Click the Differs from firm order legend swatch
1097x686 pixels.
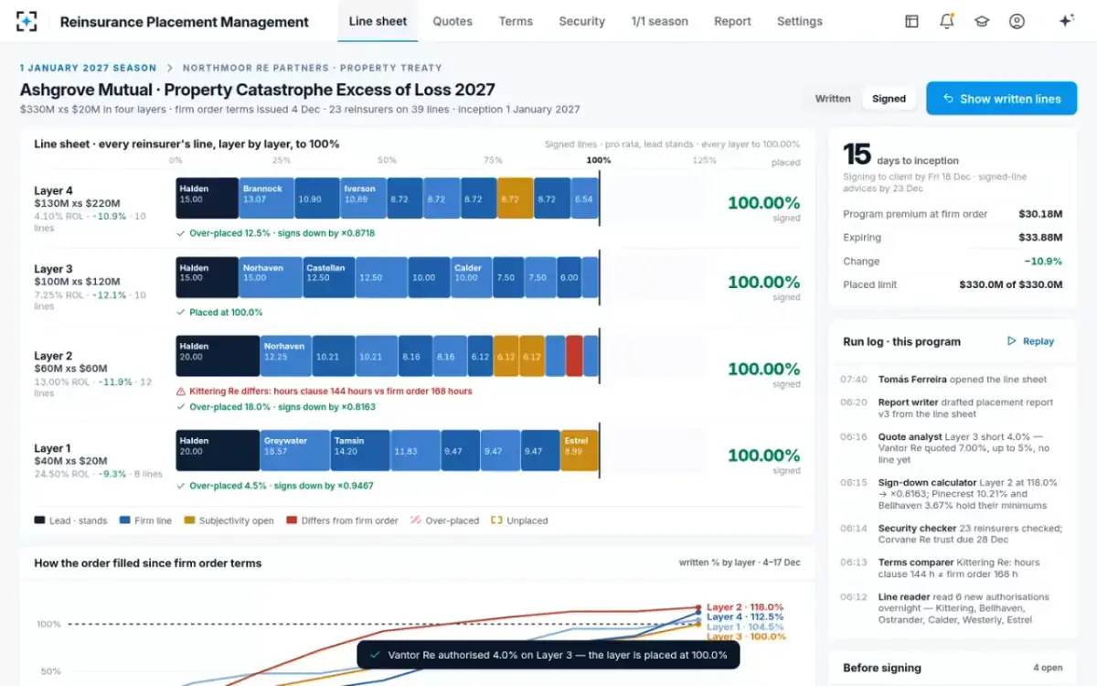click(x=292, y=520)
